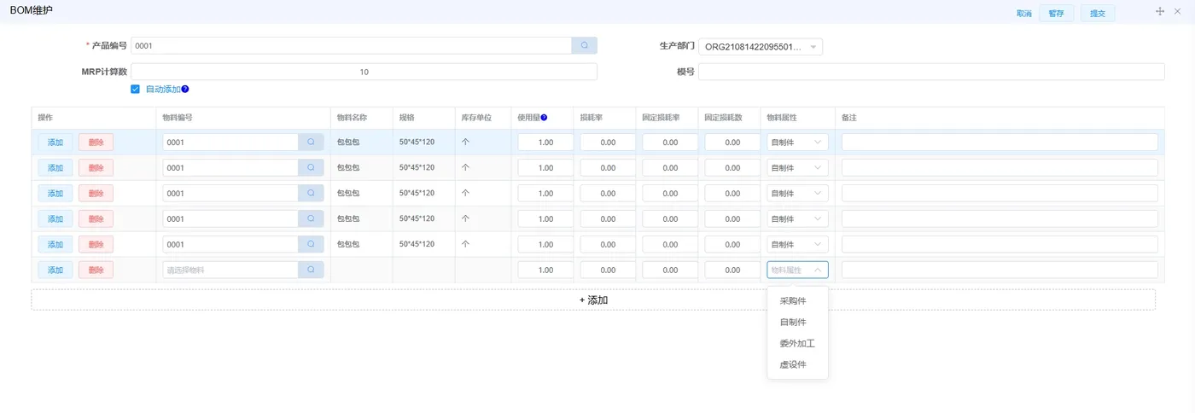Close the BOM维护 dialog with X icon
Screen dimensions: 1195x413
[x=1177, y=11]
